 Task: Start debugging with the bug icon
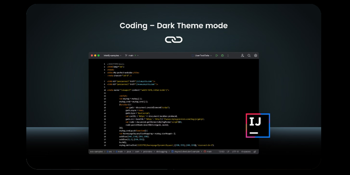[x=222, y=55]
